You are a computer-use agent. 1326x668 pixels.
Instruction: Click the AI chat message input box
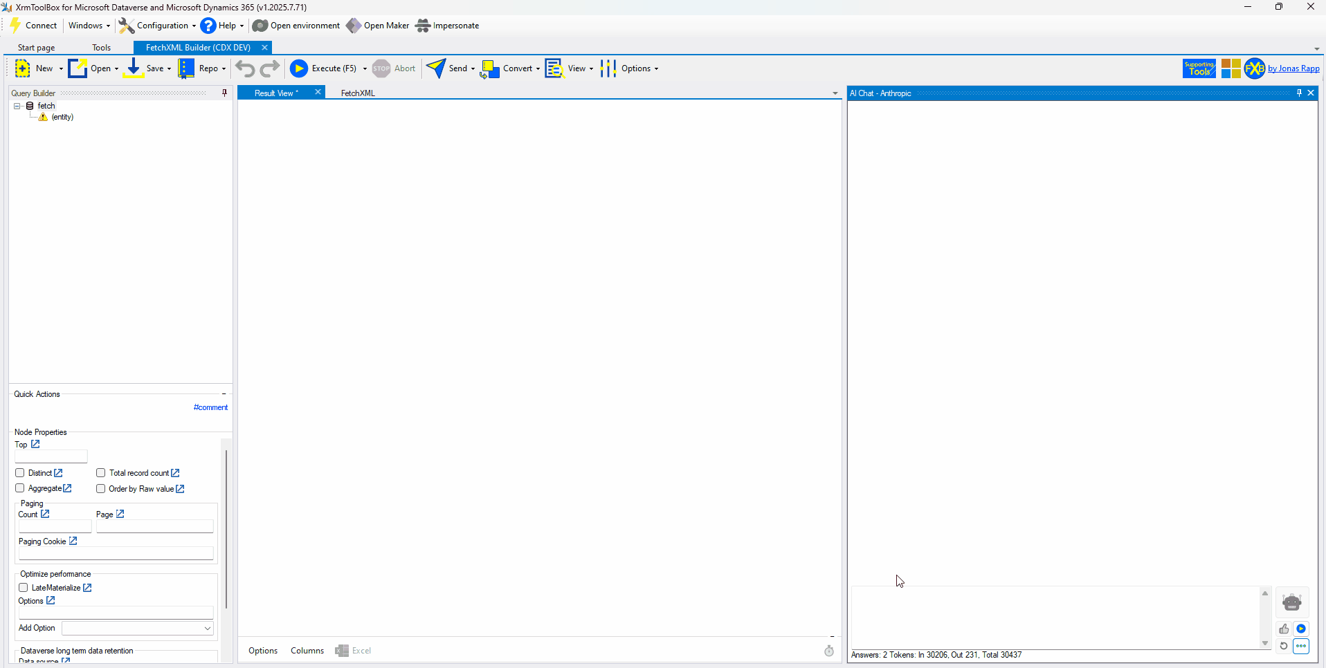coord(1057,618)
